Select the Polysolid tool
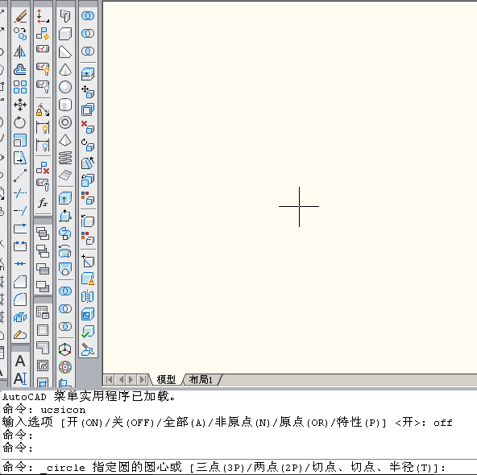The image size is (477, 475). point(65,16)
